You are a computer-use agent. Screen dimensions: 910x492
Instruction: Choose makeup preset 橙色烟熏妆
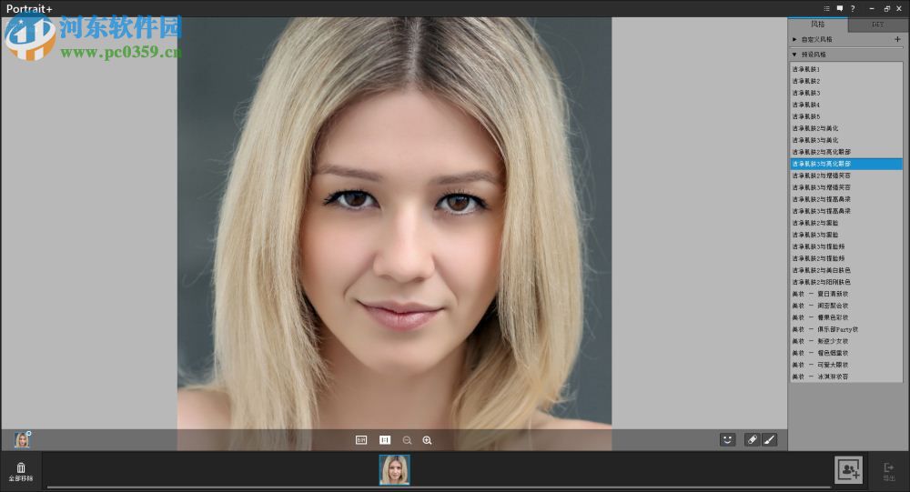[x=846, y=353]
